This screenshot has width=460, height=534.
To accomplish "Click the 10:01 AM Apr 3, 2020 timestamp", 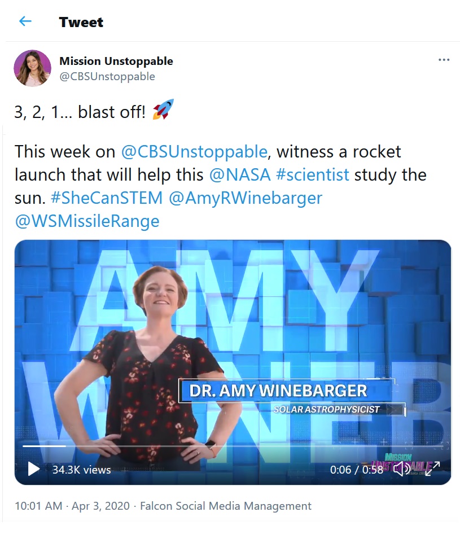I will (x=72, y=506).
